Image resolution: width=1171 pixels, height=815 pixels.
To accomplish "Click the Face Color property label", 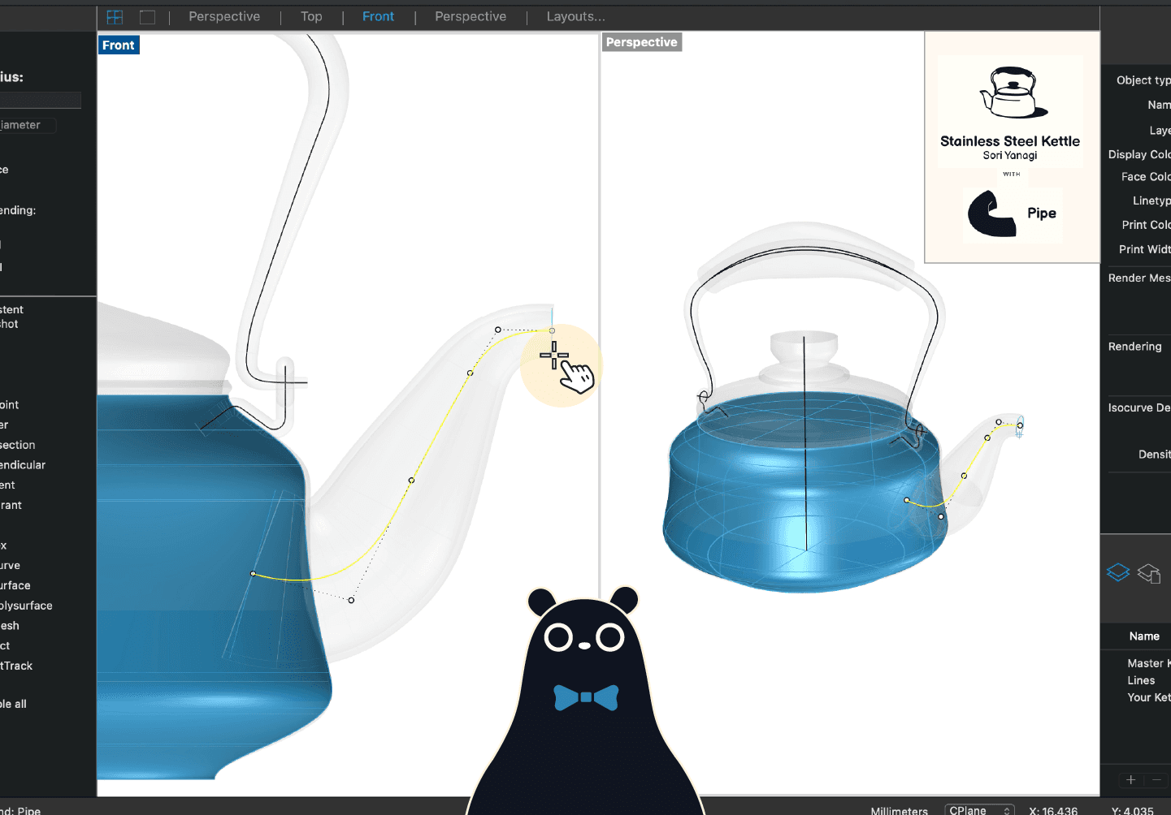I will tap(1146, 176).
